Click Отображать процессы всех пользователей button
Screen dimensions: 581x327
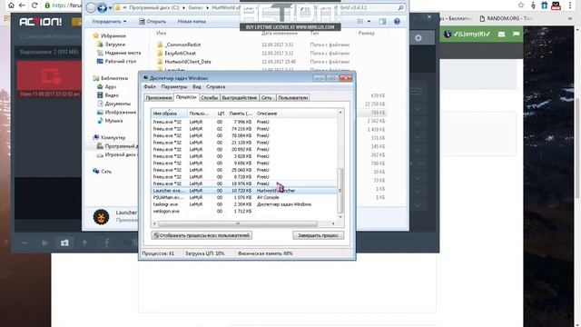click(x=202, y=235)
